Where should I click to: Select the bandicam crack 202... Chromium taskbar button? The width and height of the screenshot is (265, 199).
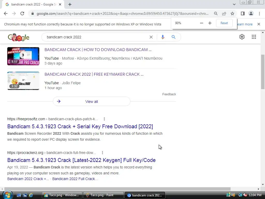[x=145, y=195]
